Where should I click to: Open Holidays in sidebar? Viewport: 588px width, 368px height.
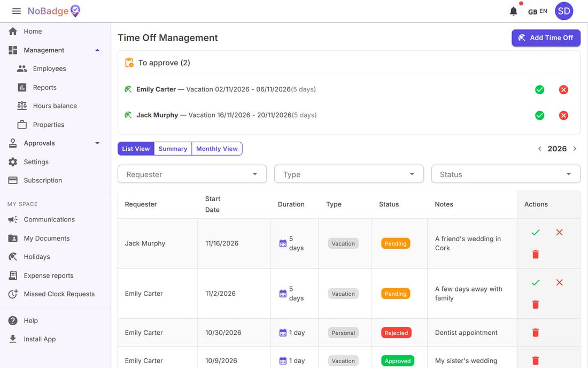pyautogui.click(x=56, y=257)
